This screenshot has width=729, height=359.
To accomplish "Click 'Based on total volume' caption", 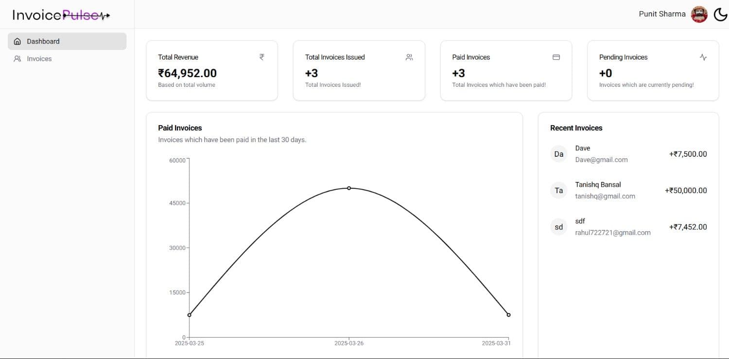I will pyautogui.click(x=187, y=85).
